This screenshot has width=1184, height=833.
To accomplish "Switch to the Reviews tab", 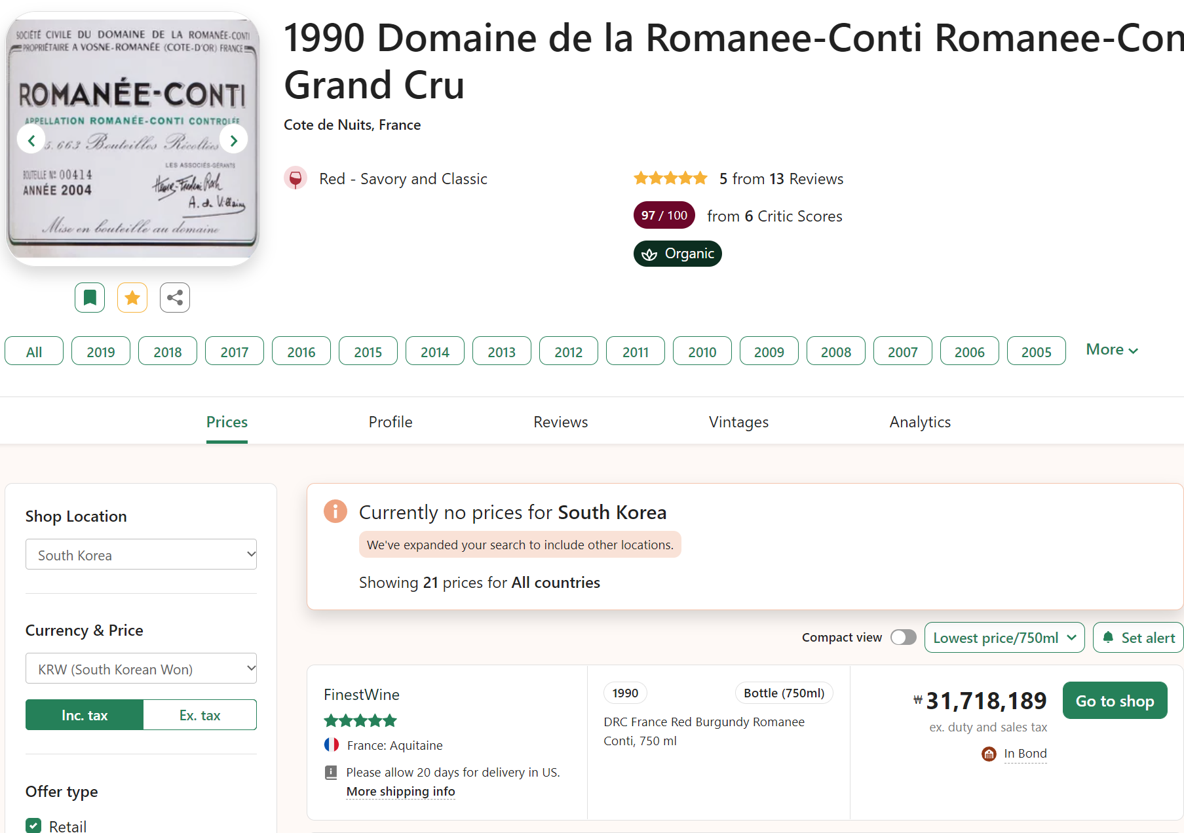I will click(x=560, y=422).
